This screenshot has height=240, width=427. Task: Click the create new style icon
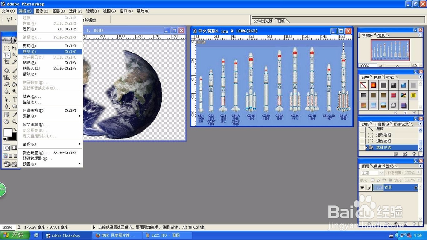(405, 112)
